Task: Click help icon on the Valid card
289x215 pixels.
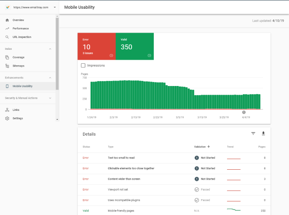Action: coord(149,56)
